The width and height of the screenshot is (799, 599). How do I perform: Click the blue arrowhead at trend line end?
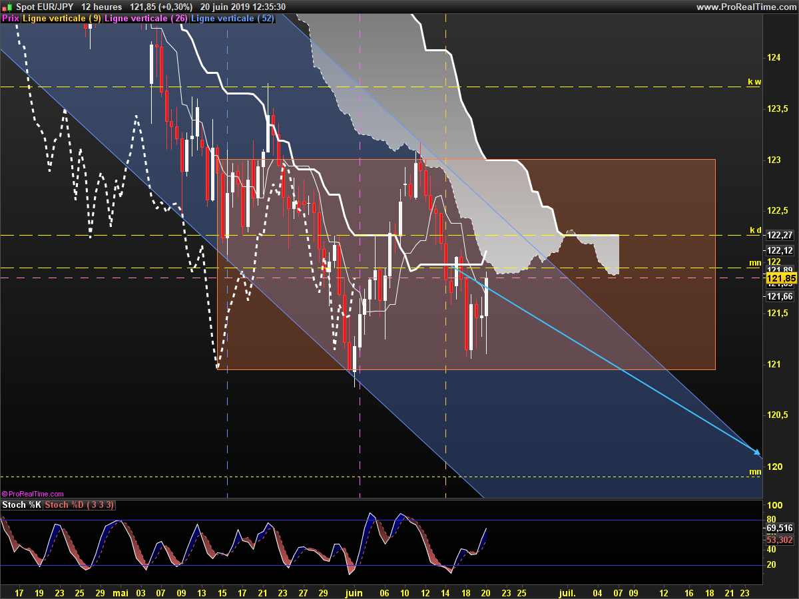click(757, 452)
